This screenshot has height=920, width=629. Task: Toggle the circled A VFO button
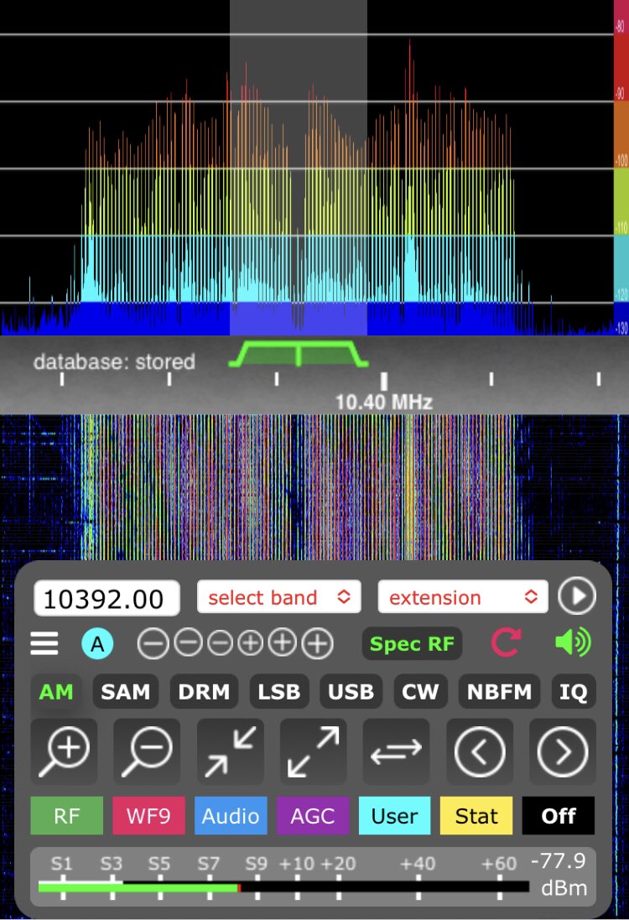(x=97, y=644)
